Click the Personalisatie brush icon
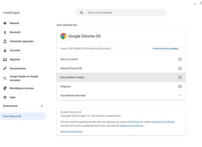Viewport: 202px width, 147px height. (x=5, y=68)
